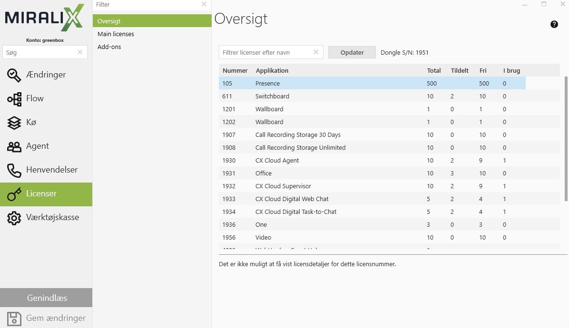The image size is (569, 328).
Task: Sort the table by Nummer column header
Action: pos(235,70)
